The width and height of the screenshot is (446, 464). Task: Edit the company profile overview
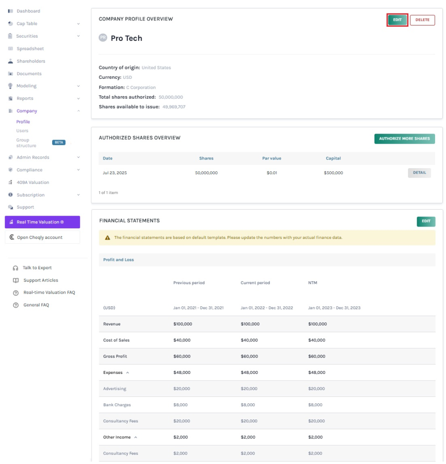pos(397,20)
